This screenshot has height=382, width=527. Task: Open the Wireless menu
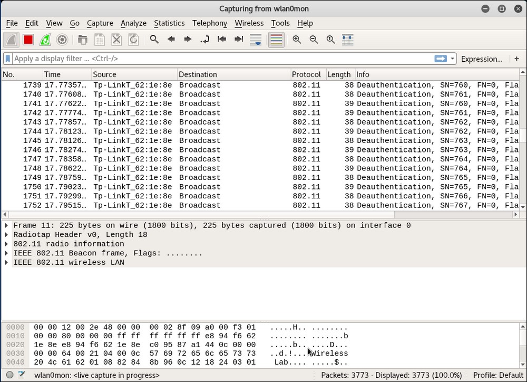tap(249, 23)
